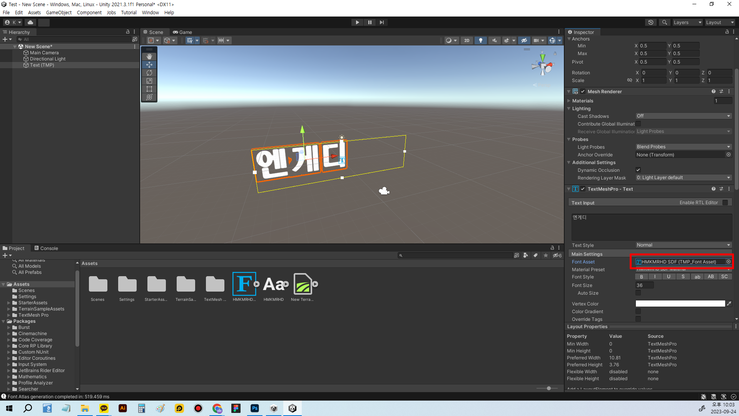The height and width of the screenshot is (416, 739).
Task: Open the Component menu
Action: tap(89, 12)
